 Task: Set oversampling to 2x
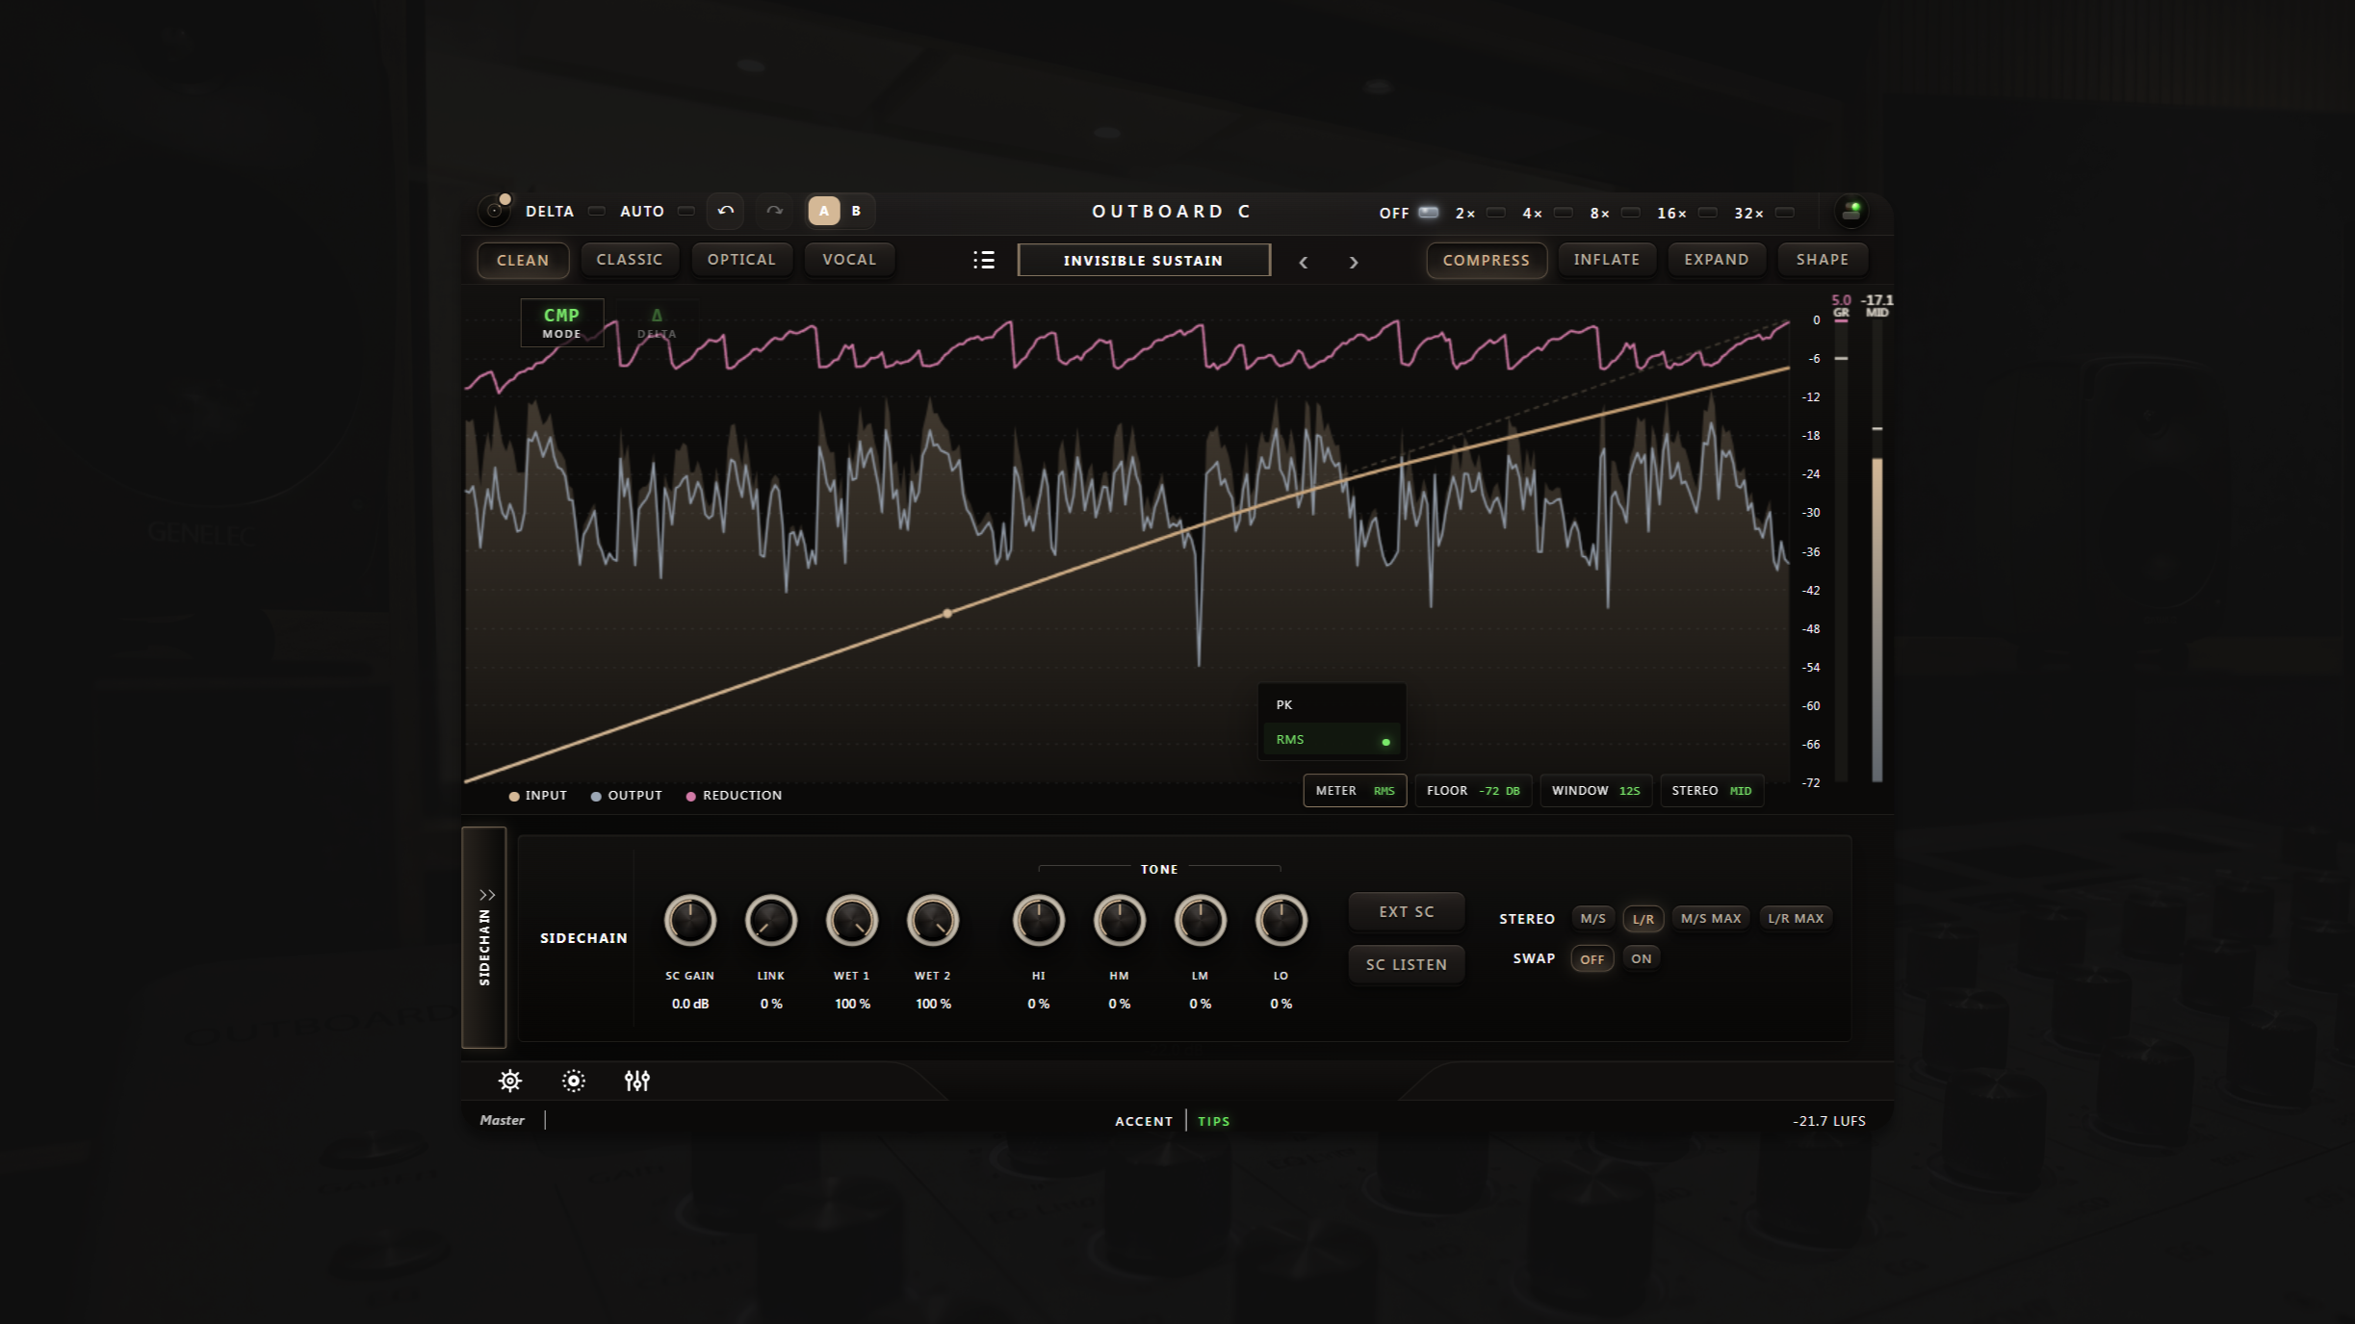pos(1496,213)
